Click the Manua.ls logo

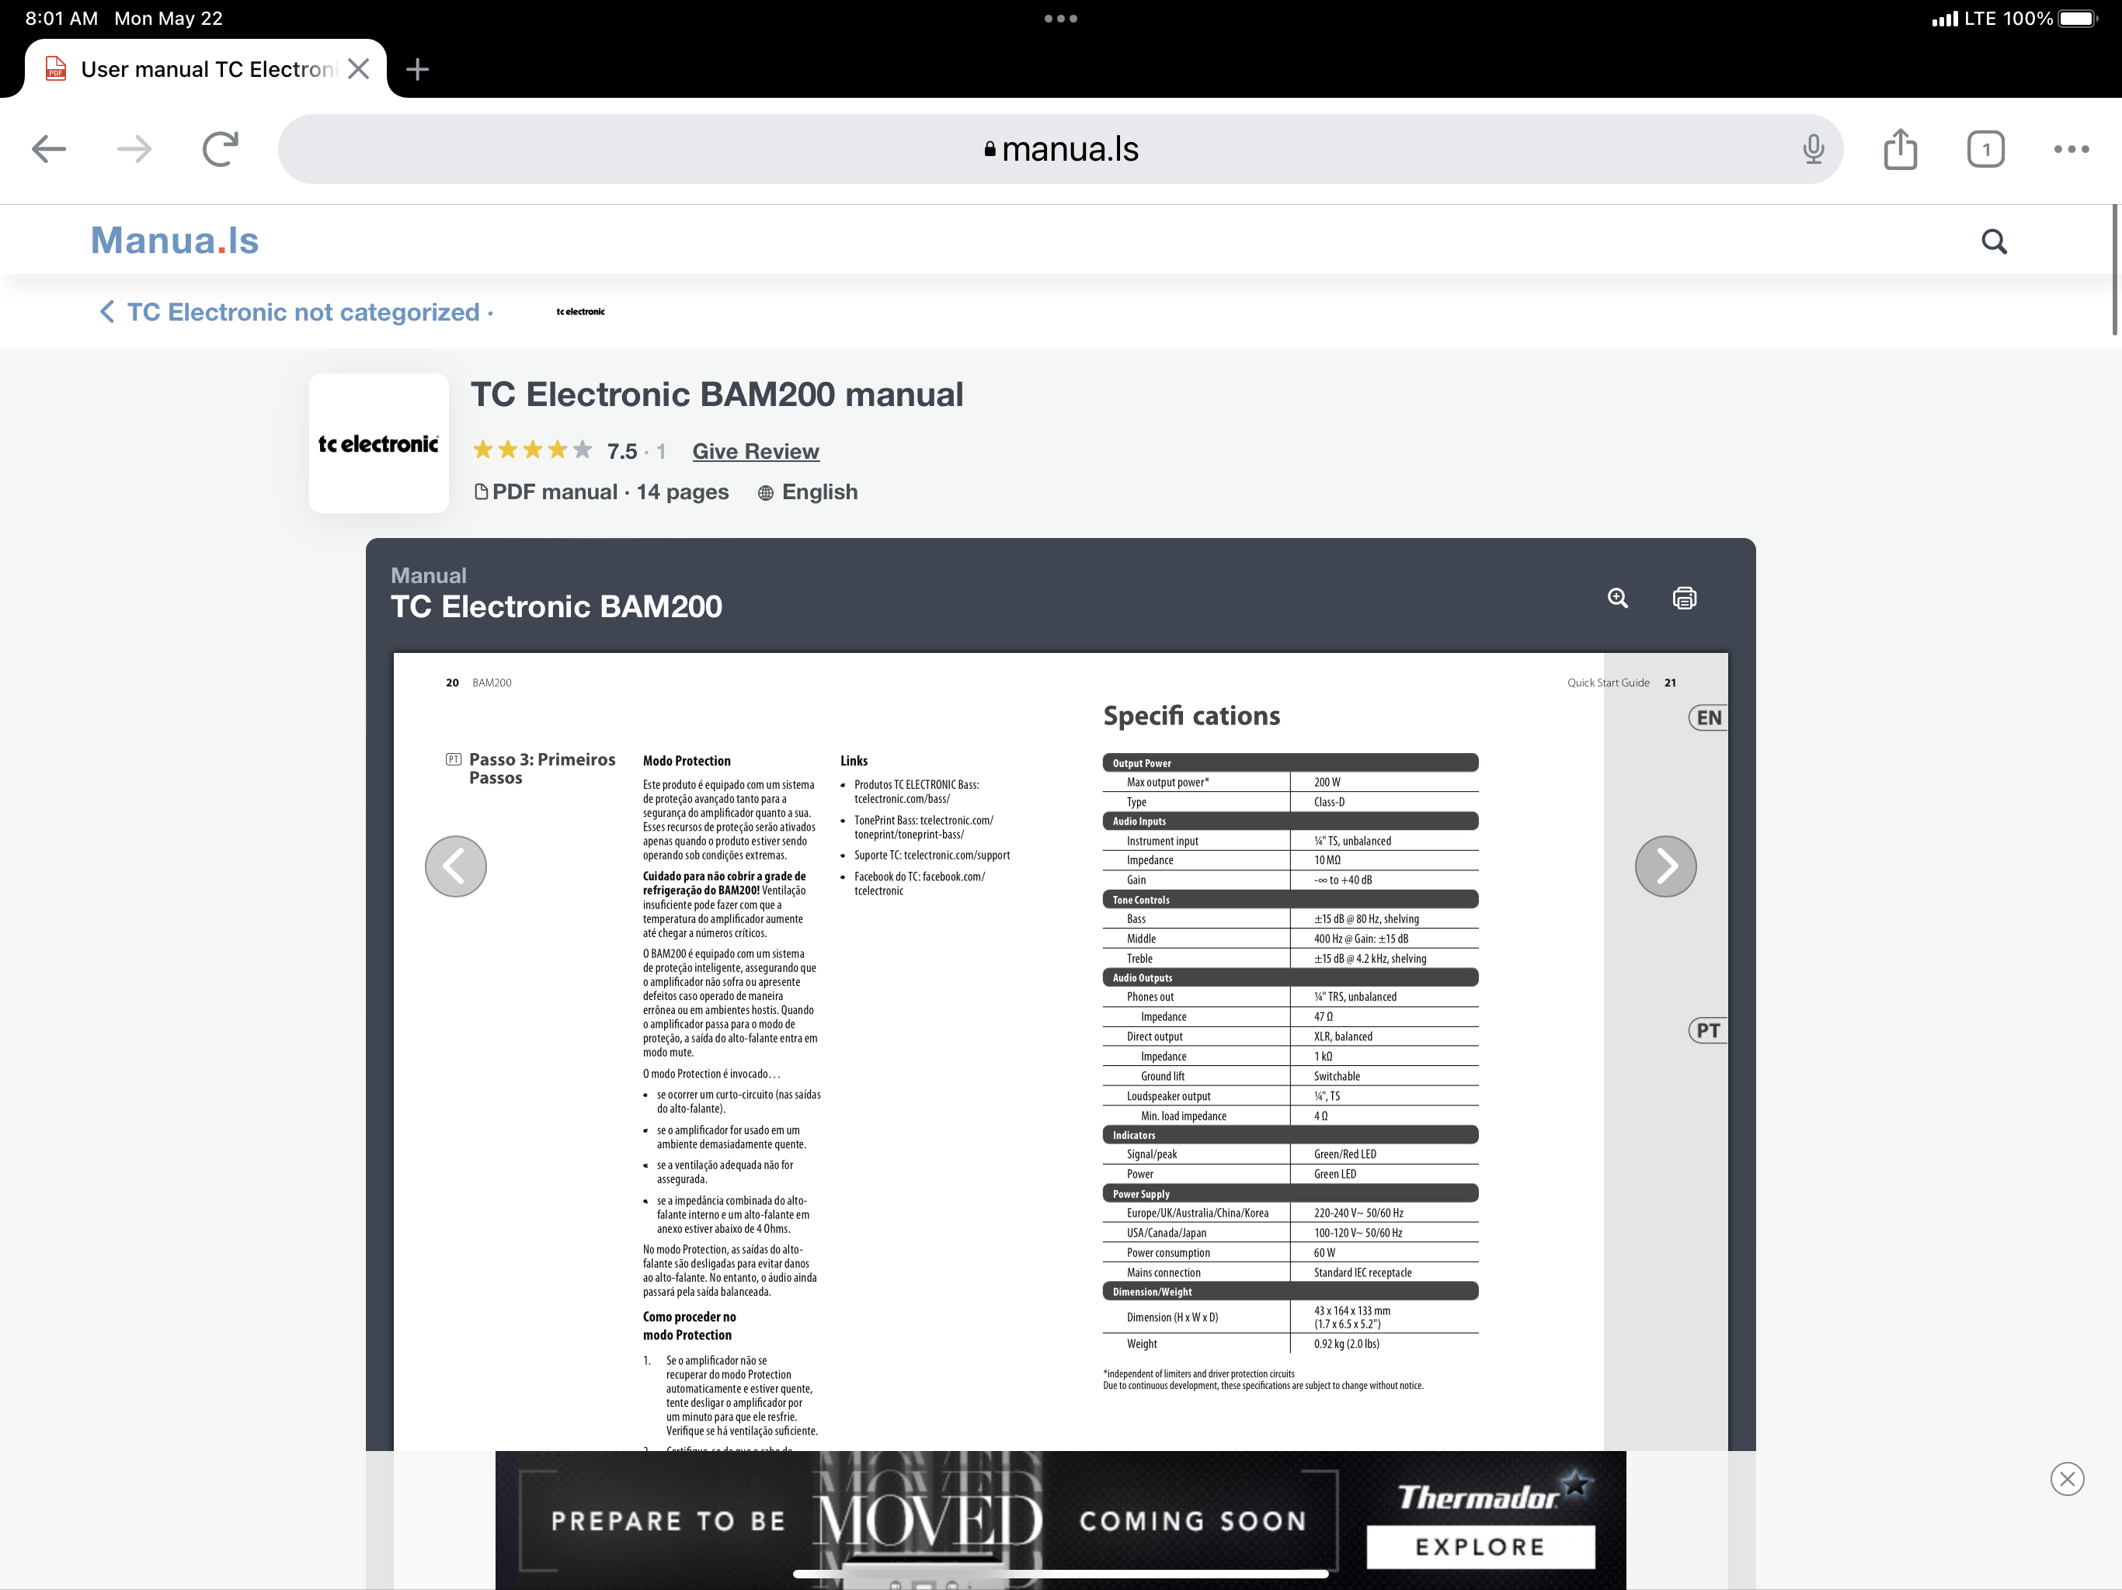click(x=175, y=241)
